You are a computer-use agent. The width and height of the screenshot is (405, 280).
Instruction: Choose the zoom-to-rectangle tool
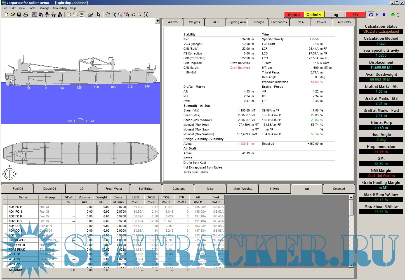127,15
